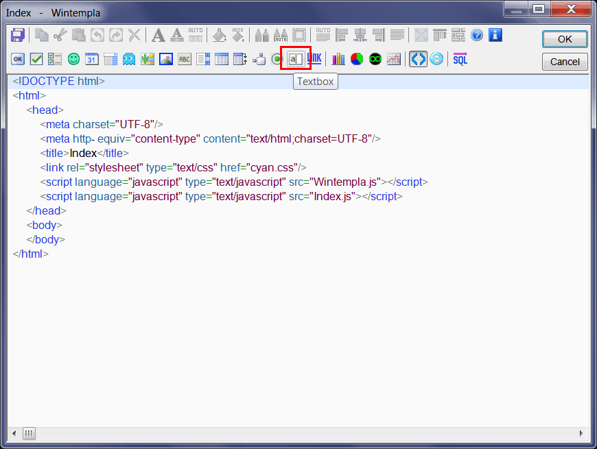The width and height of the screenshot is (597, 449).
Task: Click the blue table grid icon
Action: pyautogui.click(x=222, y=60)
